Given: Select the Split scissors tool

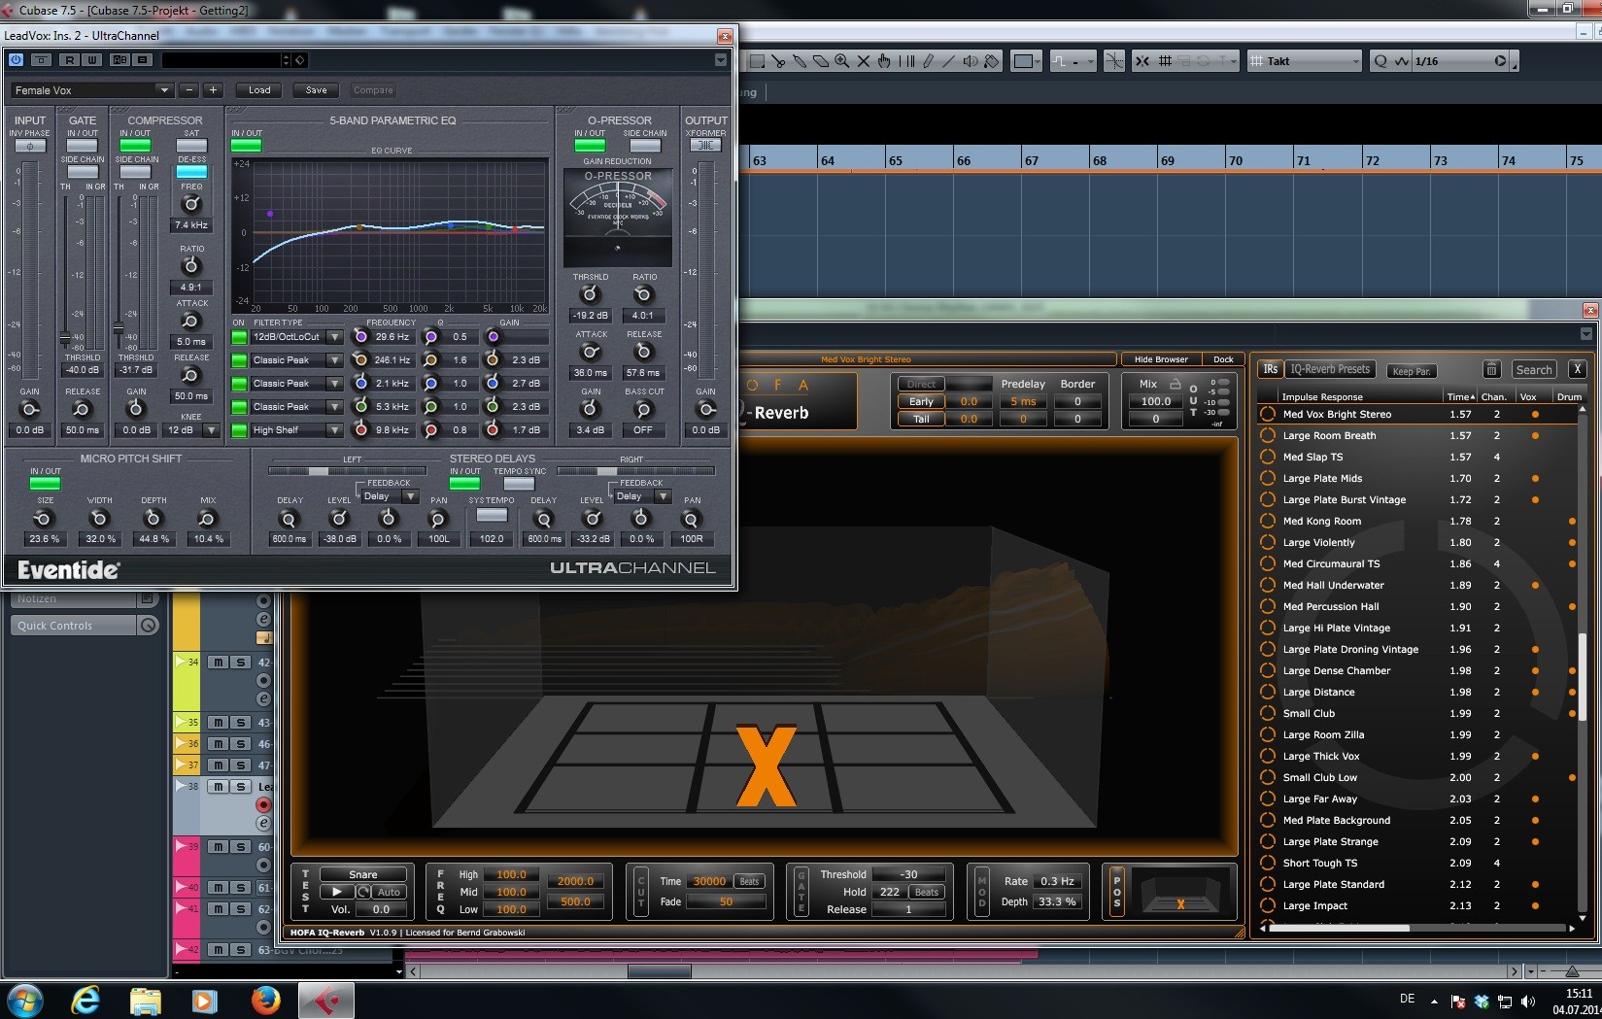Looking at the screenshot, I should 778,61.
